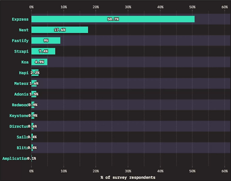Click the Nest bar showing 17.6%
Image resolution: width=231 pixels, height=181 pixels.
tap(60, 30)
